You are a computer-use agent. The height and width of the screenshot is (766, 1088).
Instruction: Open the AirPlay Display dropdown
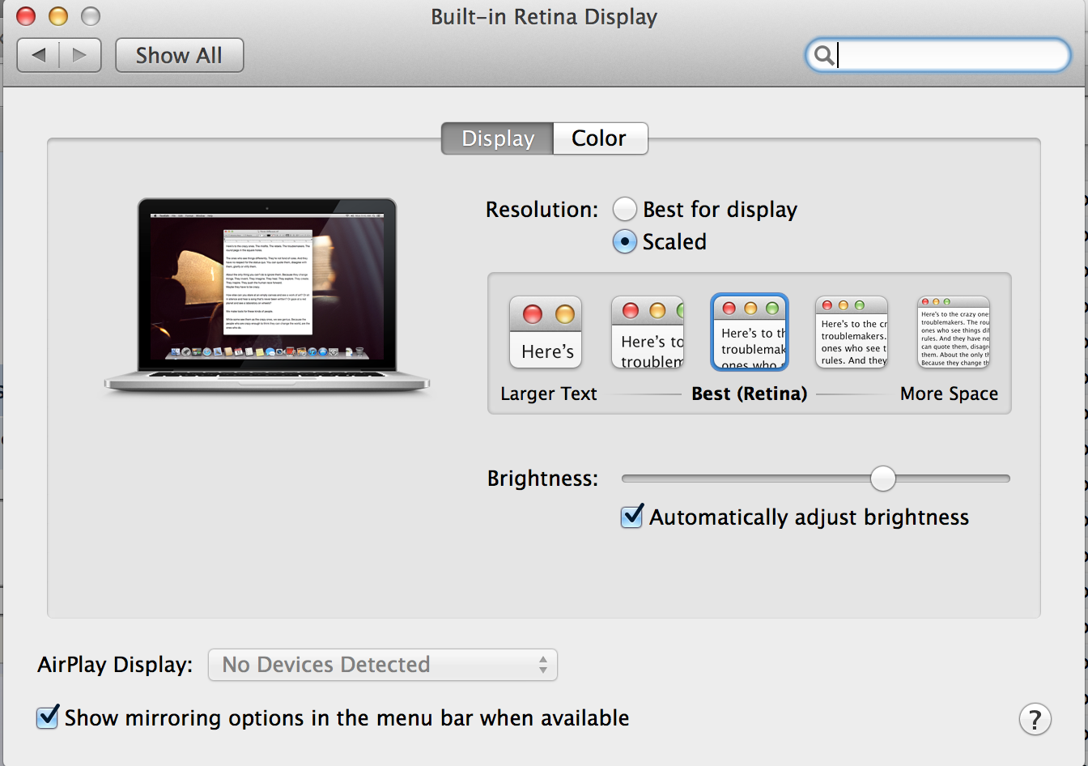(x=383, y=665)
